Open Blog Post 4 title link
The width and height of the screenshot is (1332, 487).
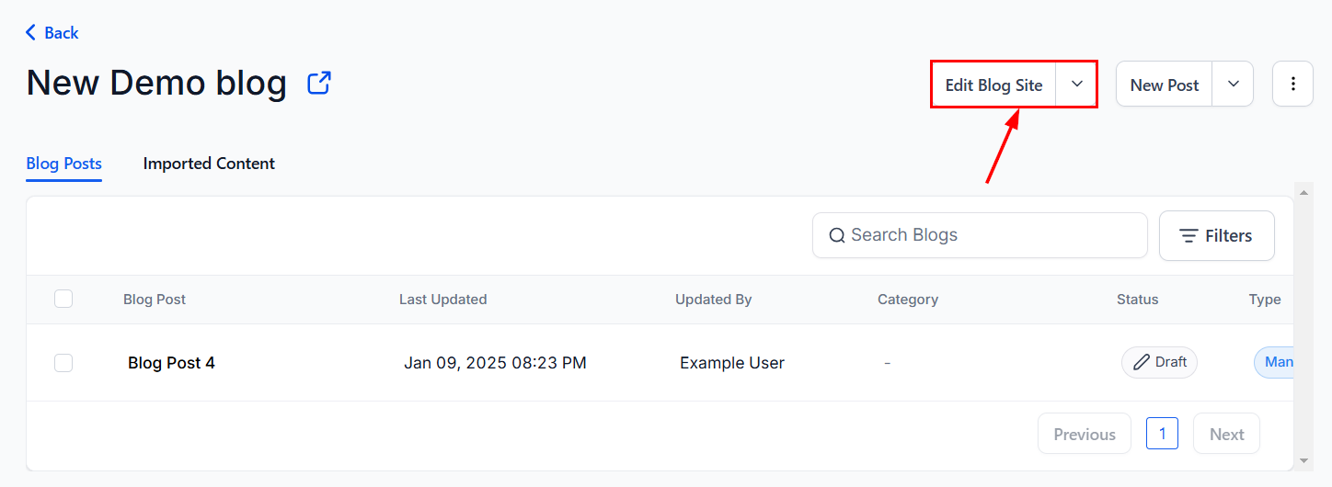point(171,363)
